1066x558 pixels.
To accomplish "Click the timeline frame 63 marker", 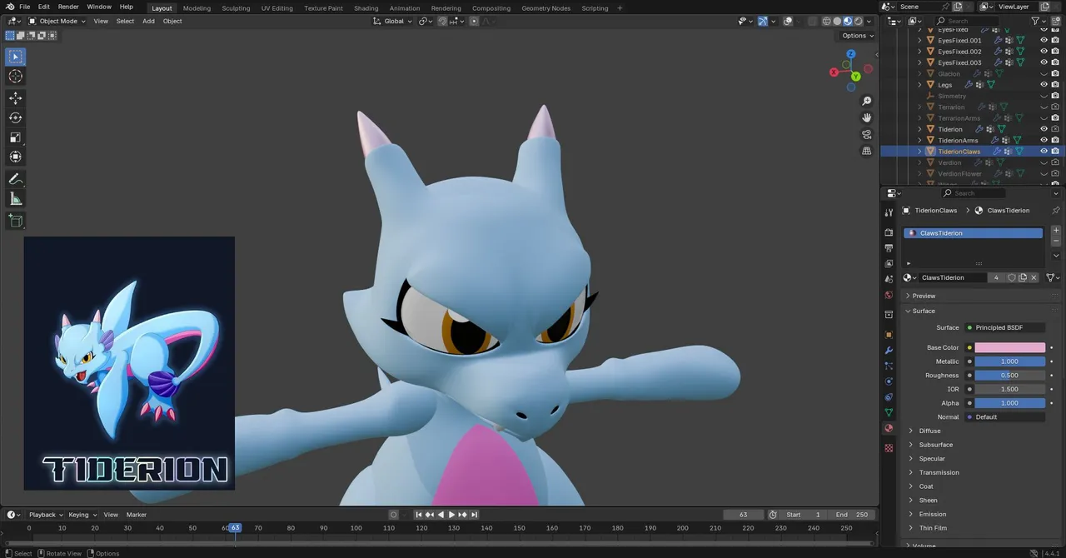I will click(x=235, y=528).
